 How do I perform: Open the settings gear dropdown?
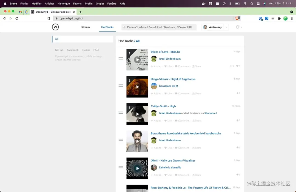tap(239, 27)
